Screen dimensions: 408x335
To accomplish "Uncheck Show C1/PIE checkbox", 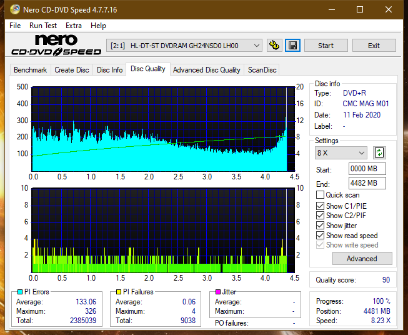I will [320, 206].
